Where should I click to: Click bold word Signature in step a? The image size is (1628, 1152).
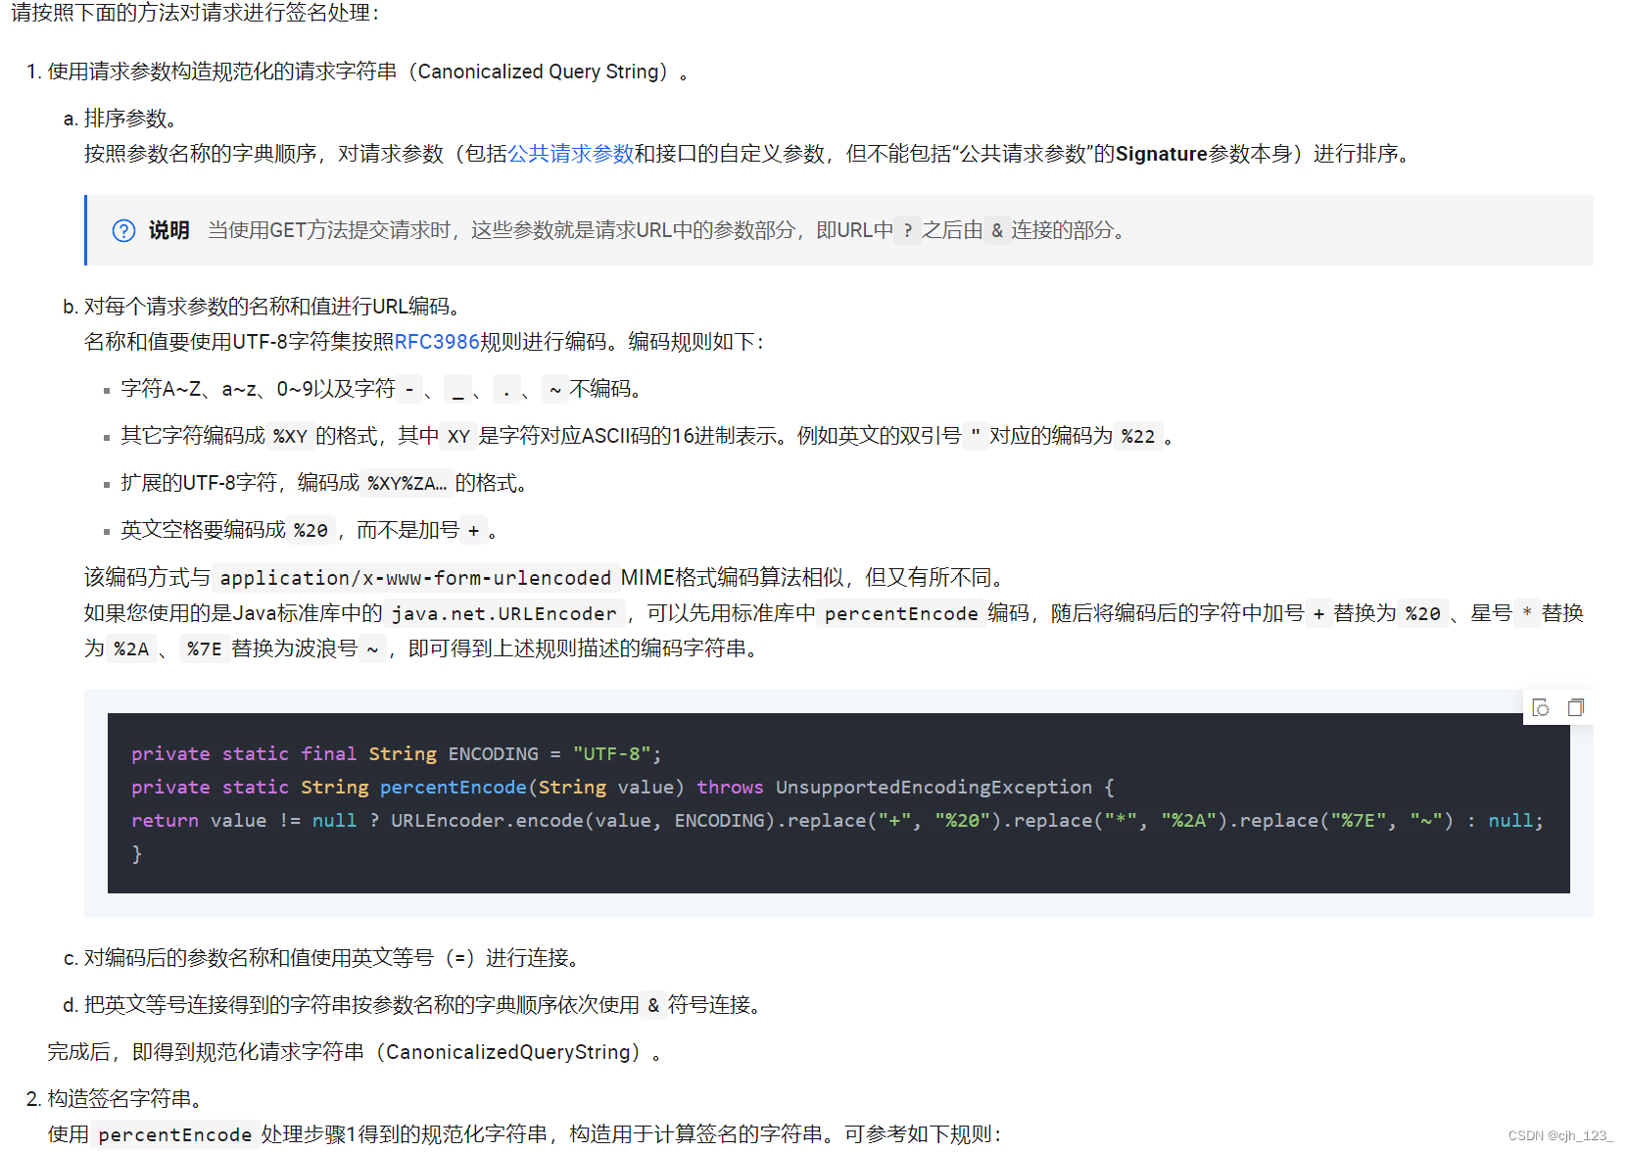click(x=1162, y=154)
